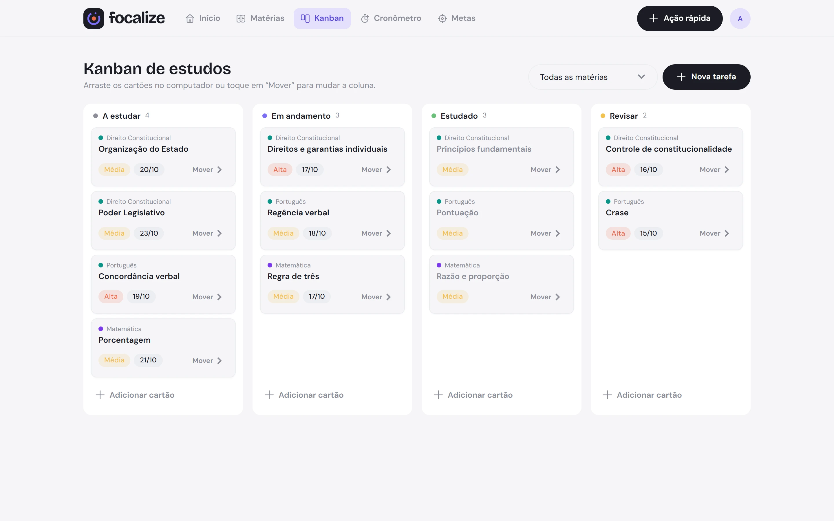Click Mover on Razão e proporção card
Viewport: 834px width, 521px height.
[x=546, y=297]
